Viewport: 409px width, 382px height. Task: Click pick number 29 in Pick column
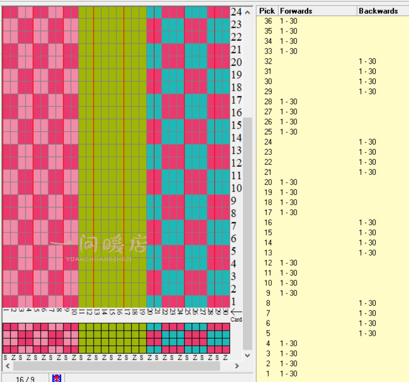coord(268,92)
